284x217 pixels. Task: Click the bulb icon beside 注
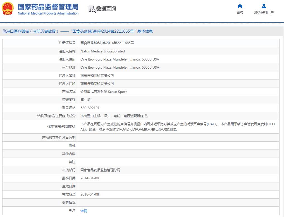(x=70, y=211)
